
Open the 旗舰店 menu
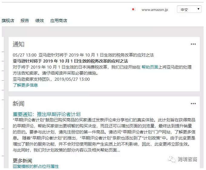[8, 21]
